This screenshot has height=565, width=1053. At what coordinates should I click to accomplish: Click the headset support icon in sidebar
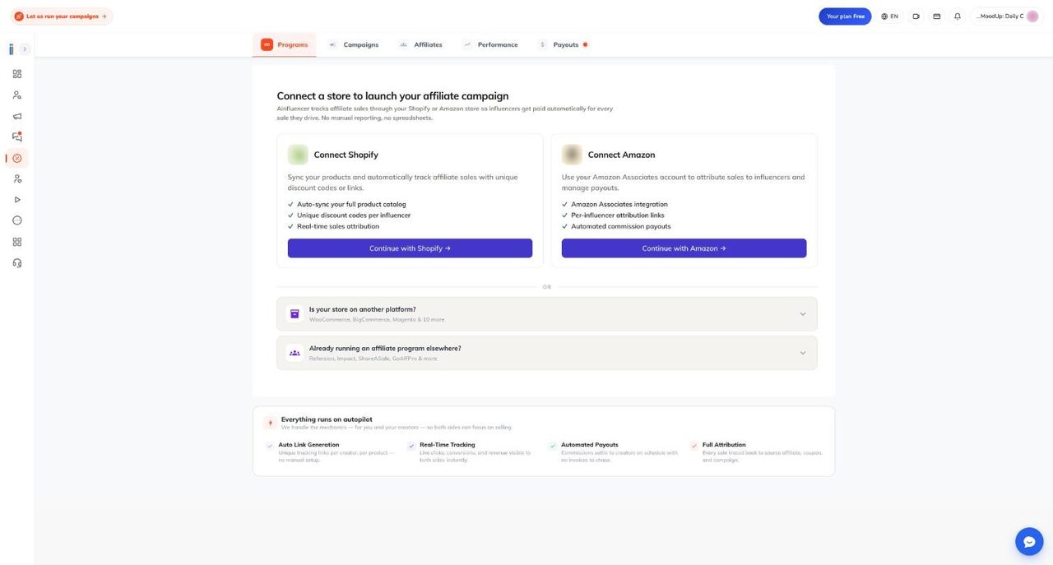(17, 263)
